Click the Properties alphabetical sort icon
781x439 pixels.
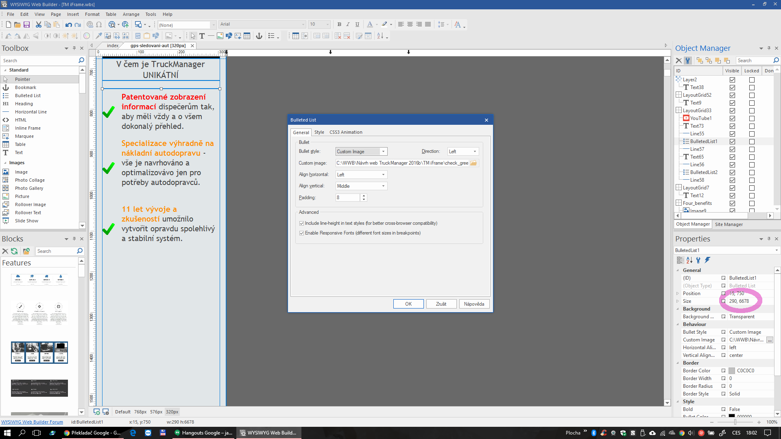(x=689, y=260)
